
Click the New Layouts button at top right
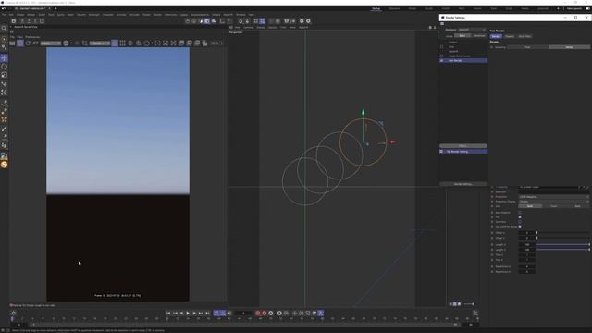pos(574,8)
